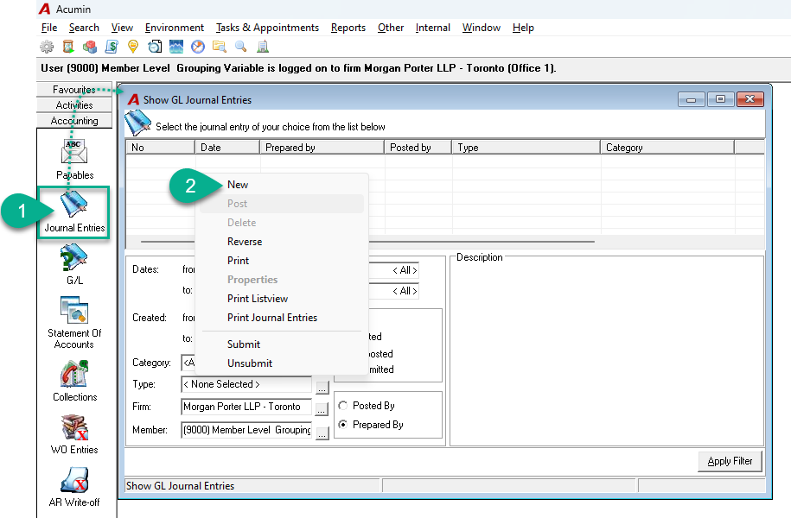Image resolution: width=791 pixels, height=518 pixels.
Task: Click the blue line-chart toolbar icon
Action: click(176, 47)
